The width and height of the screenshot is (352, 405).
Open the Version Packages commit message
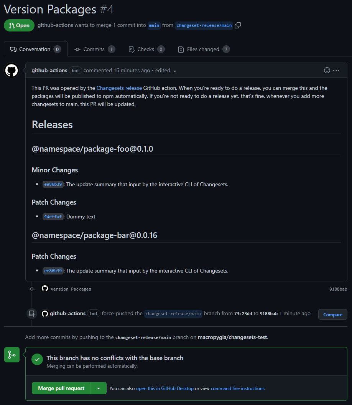71,289
